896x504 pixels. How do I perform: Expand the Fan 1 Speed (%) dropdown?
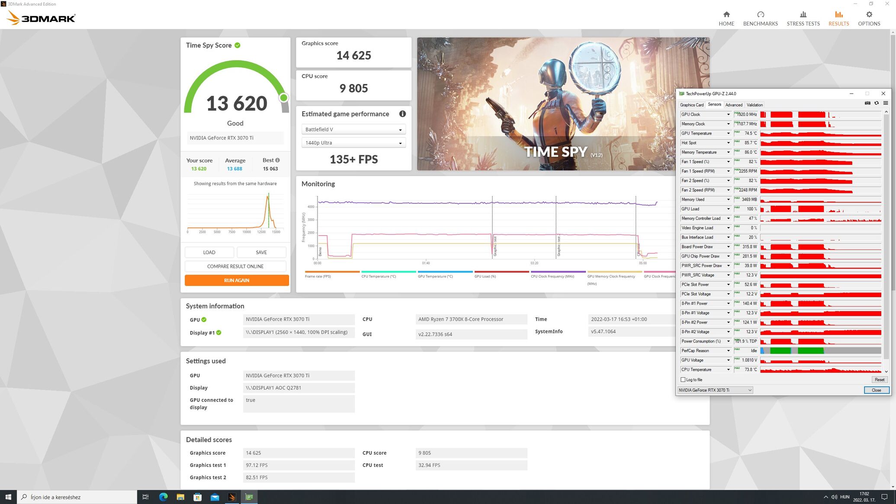[x=728, y=162]
